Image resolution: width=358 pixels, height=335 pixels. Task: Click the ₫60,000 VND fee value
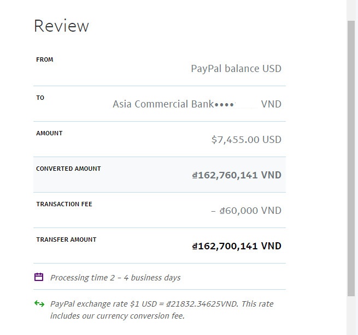point(246,211)
